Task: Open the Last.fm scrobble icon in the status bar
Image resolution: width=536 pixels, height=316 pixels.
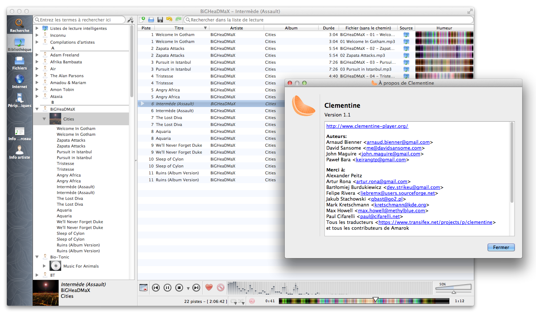Action: click(x=252, y=301)
